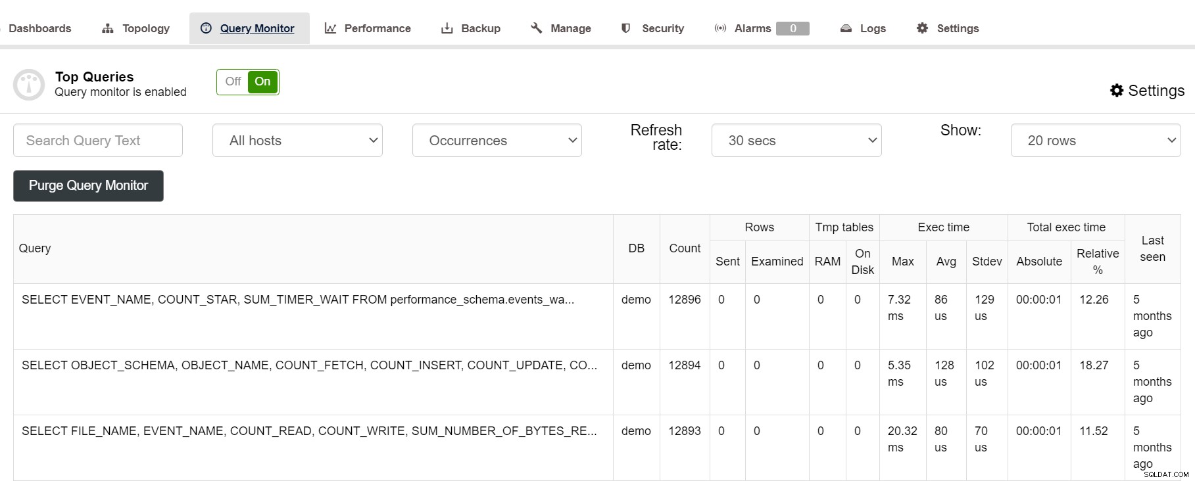Open the Alarms tab
This screenshot has height=481, width=1195.
pos(752,28)
